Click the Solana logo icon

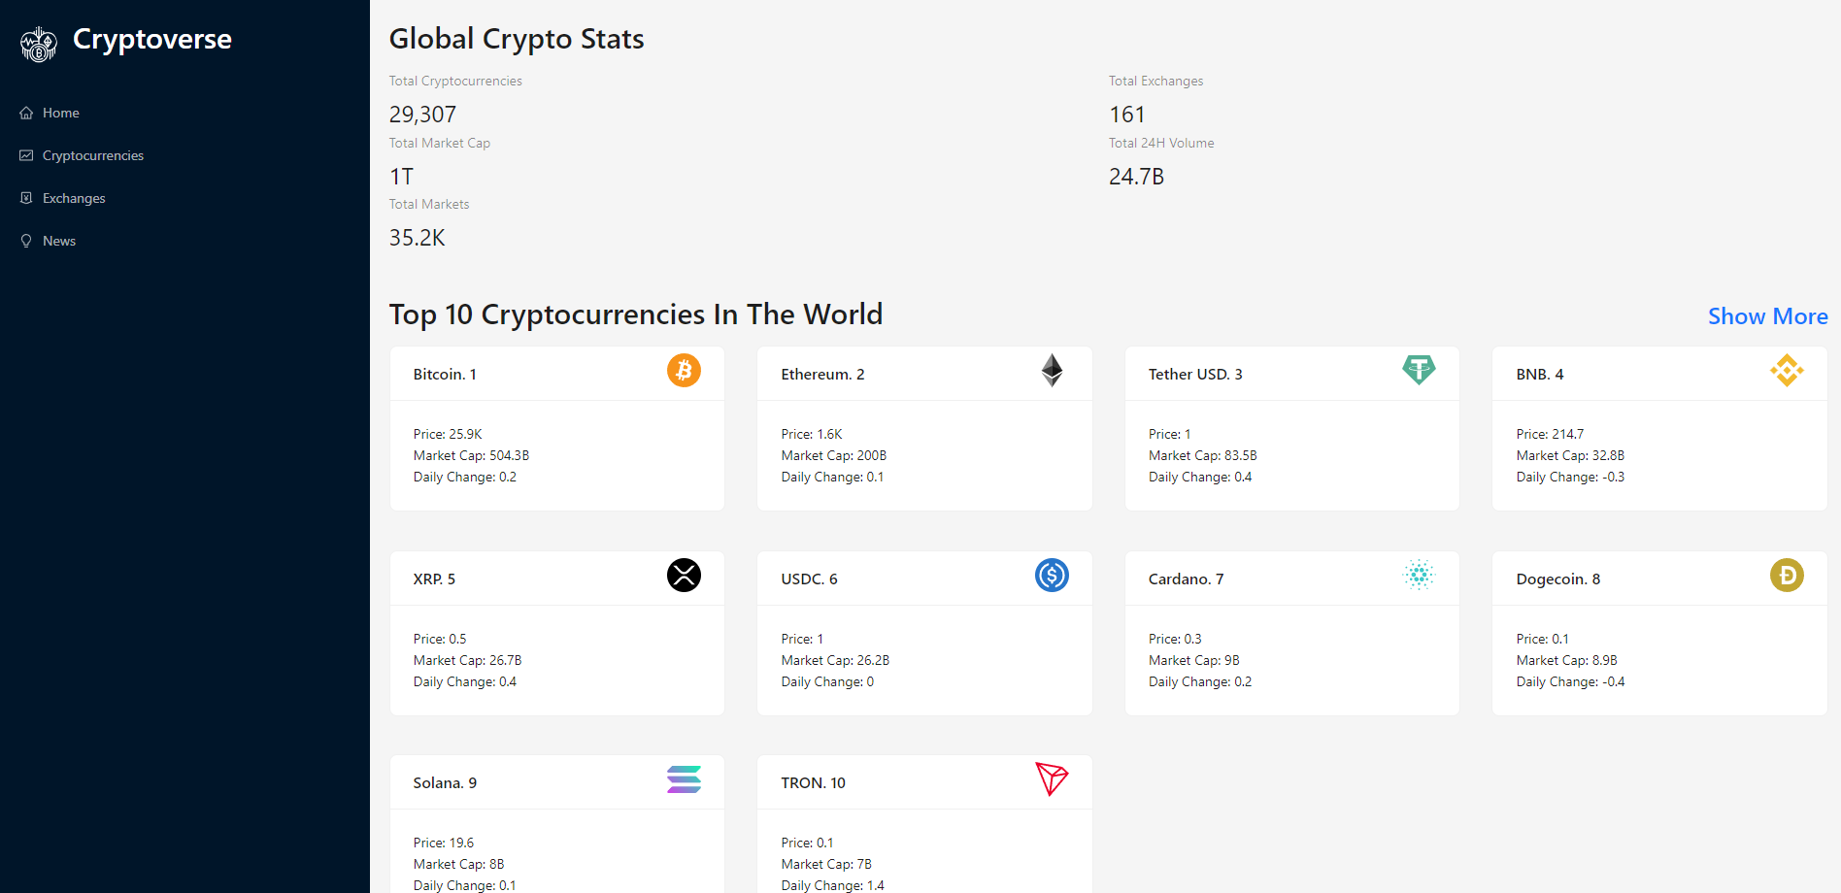pos(684,779)
